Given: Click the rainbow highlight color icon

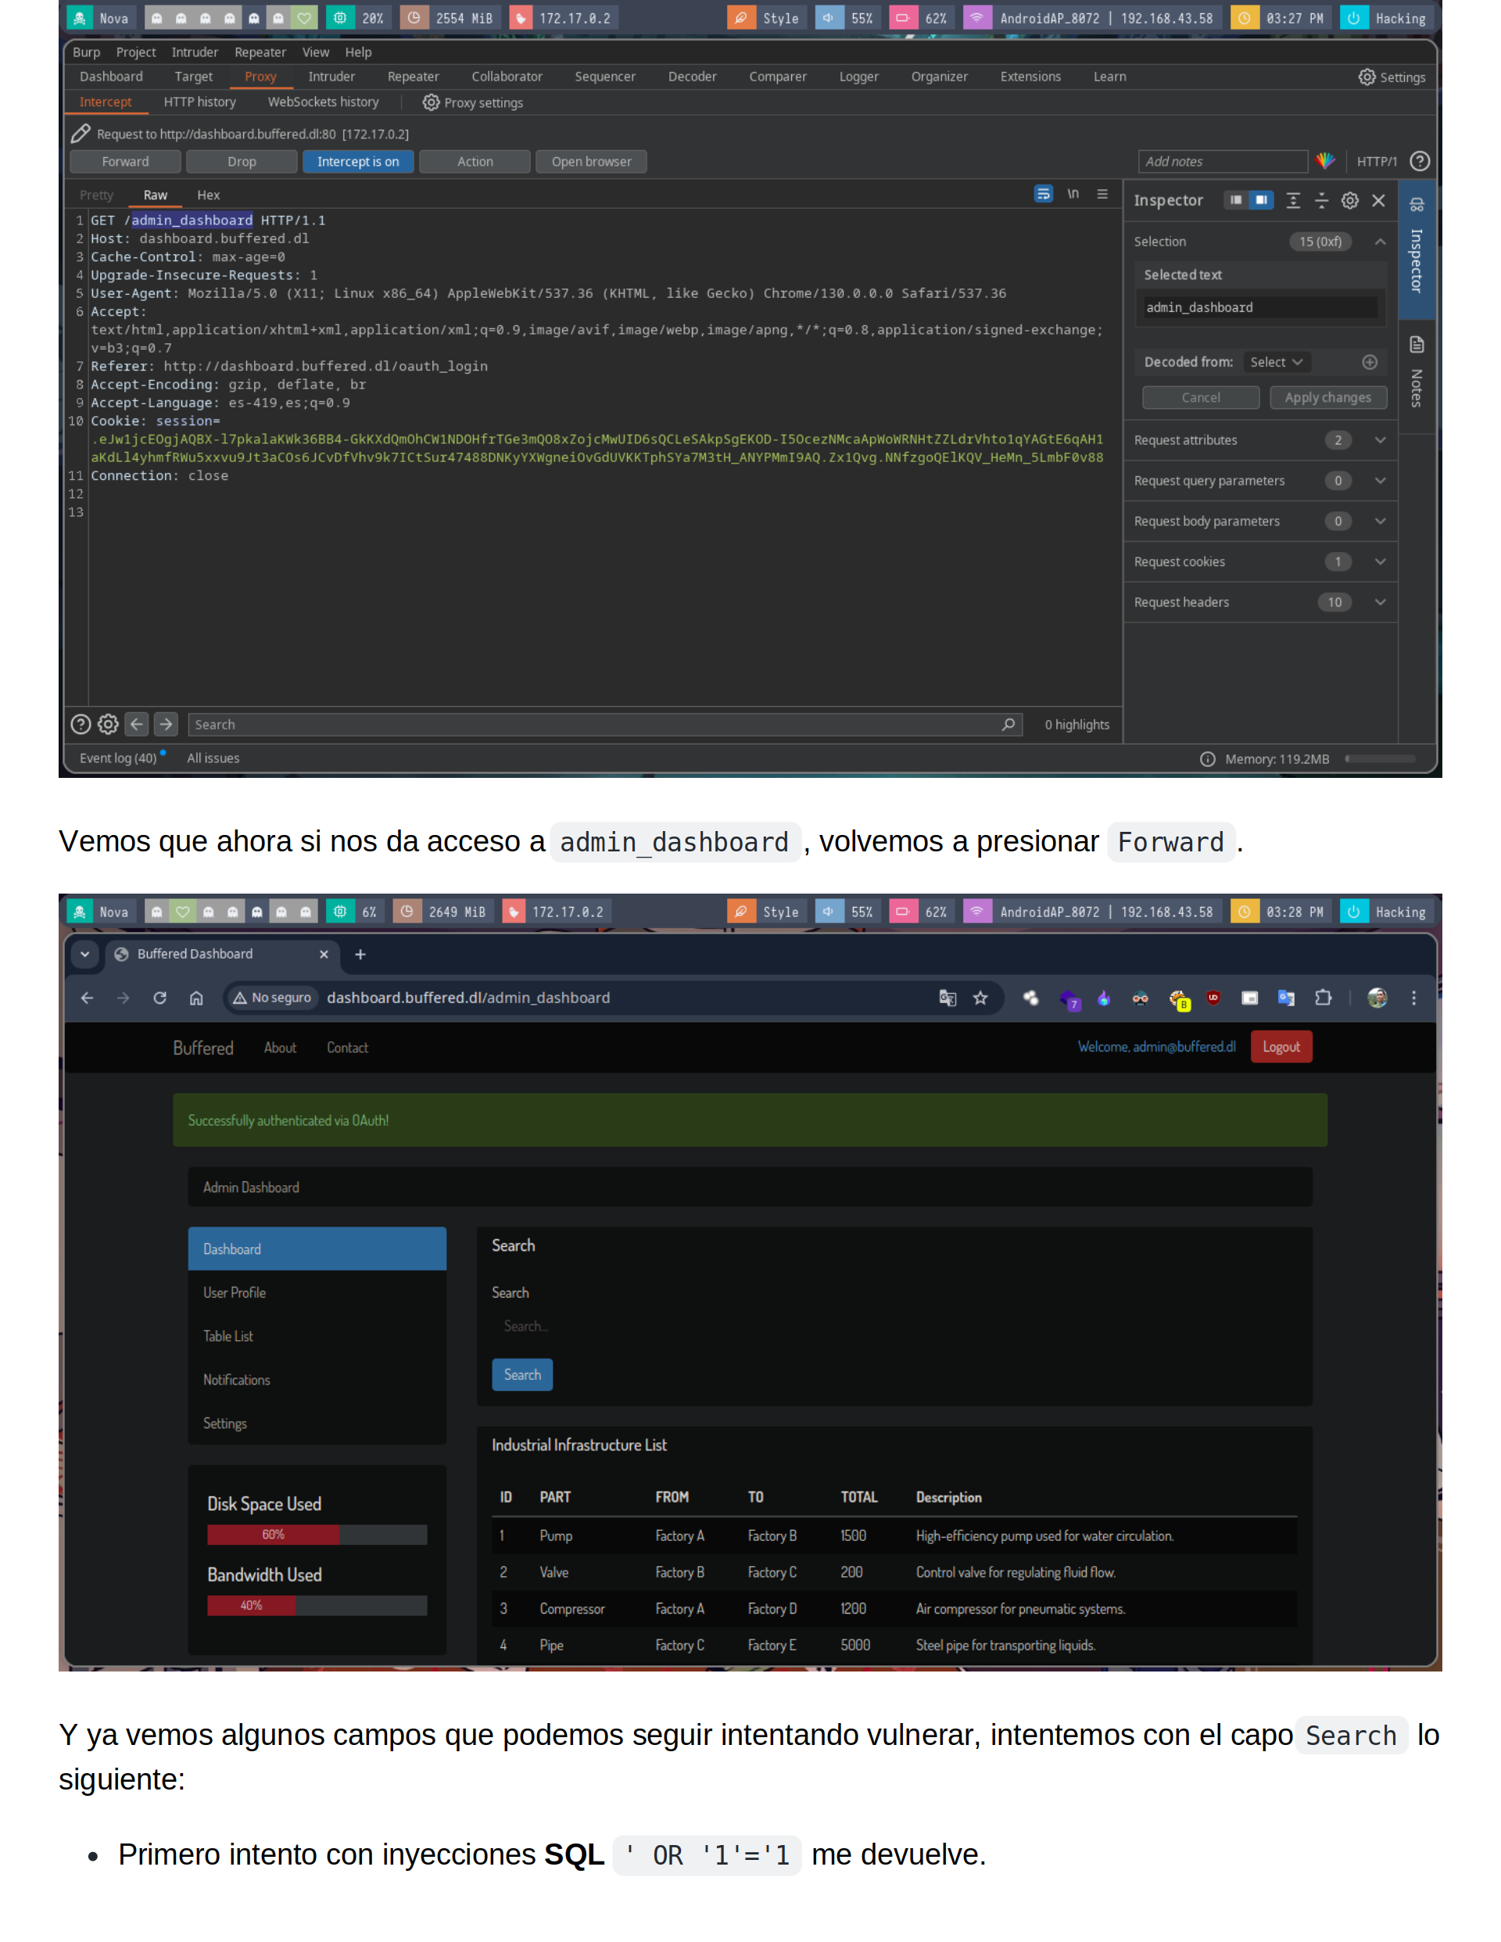Looking at the screenshot, I should [x=1325, y=161].
